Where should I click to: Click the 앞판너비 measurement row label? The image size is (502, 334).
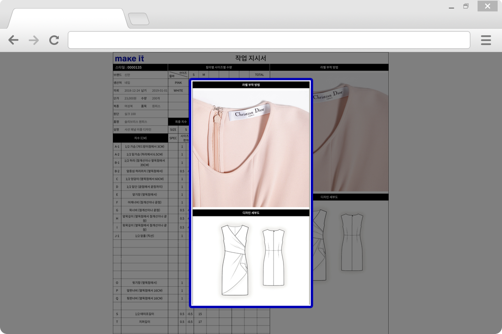click(144, 291)
